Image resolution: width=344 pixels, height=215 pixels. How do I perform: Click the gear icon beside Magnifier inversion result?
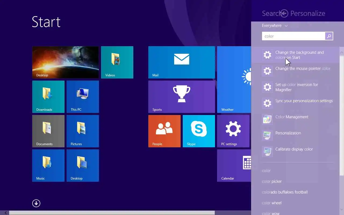[267, 87]
